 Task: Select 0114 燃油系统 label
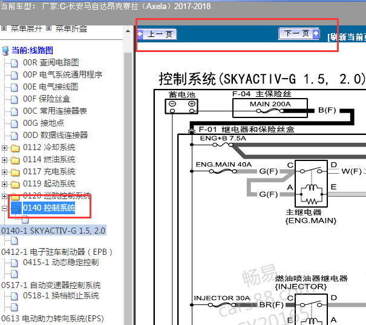tap(49, 159)
